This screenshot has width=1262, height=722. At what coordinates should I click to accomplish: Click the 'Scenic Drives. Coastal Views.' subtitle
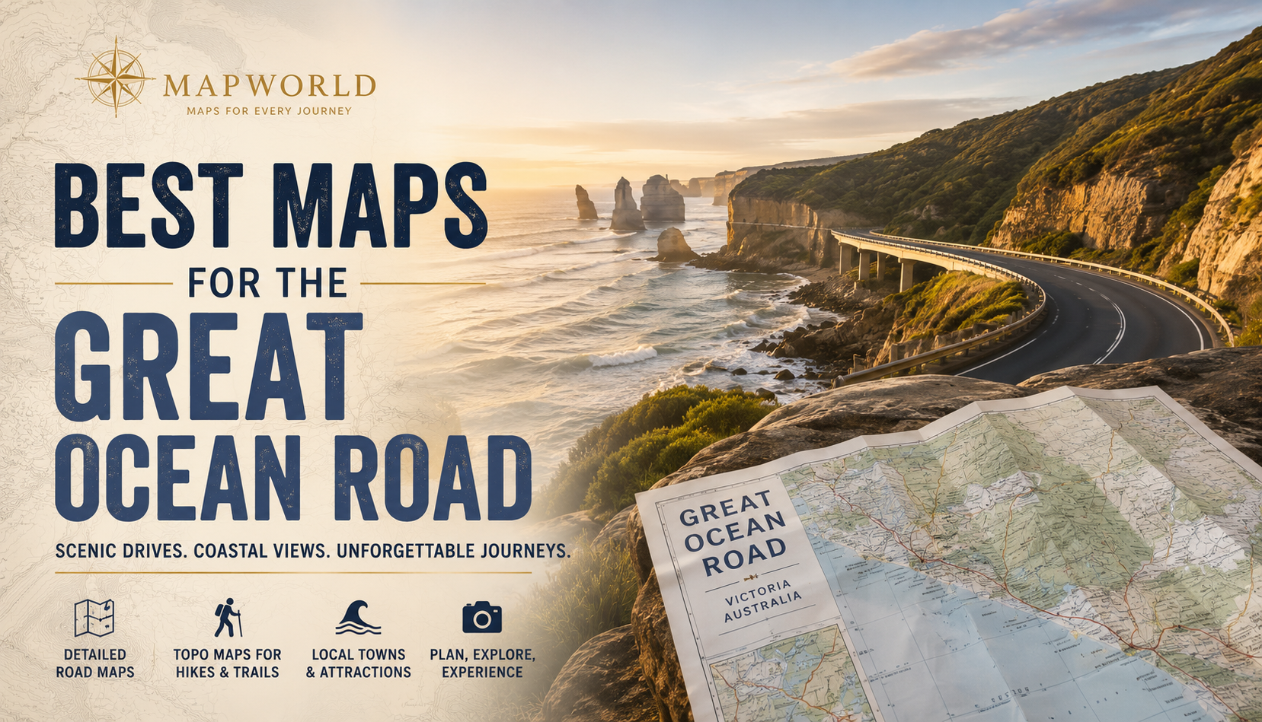[x=313, y=551]
